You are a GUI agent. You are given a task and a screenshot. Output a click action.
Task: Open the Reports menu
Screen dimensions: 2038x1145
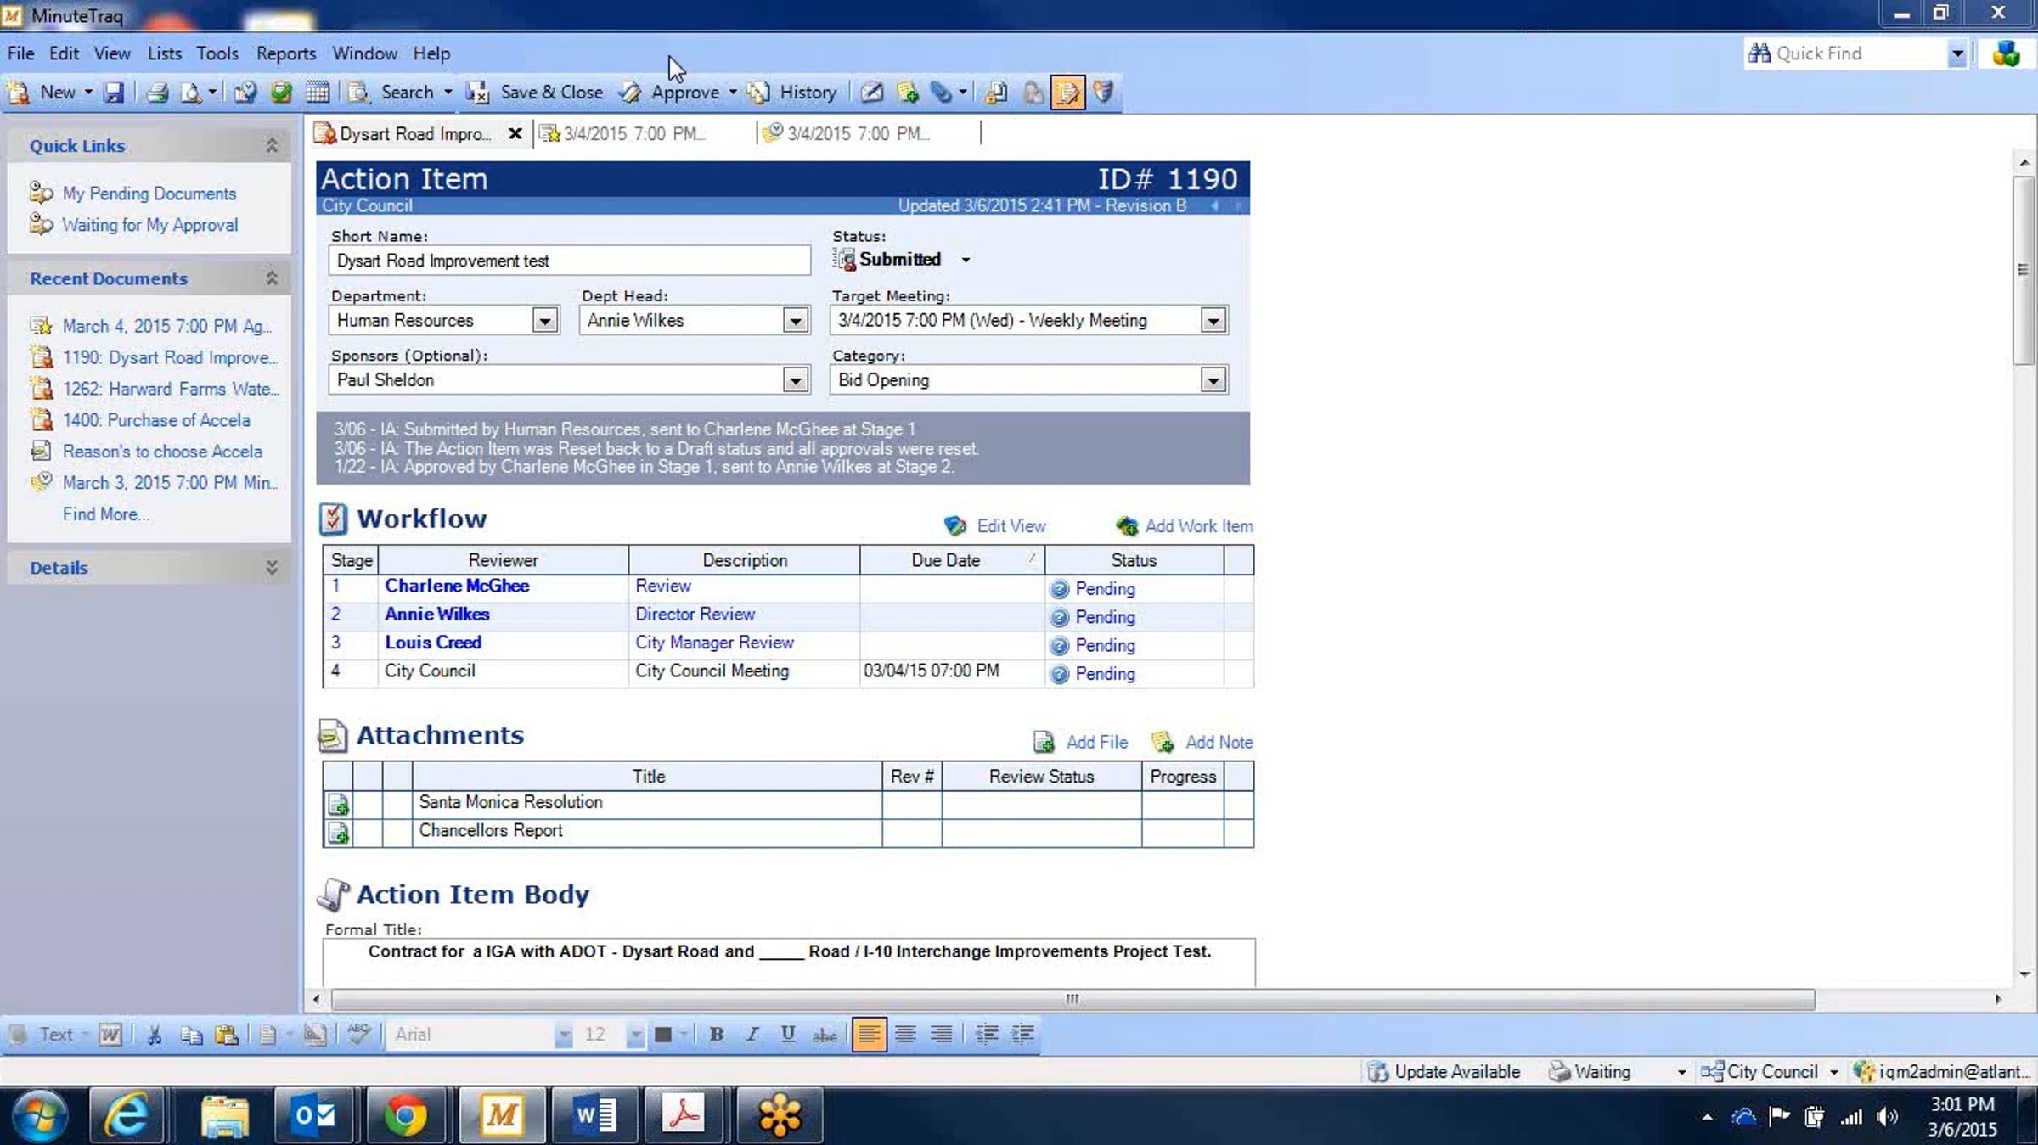[x=286, y=53]
